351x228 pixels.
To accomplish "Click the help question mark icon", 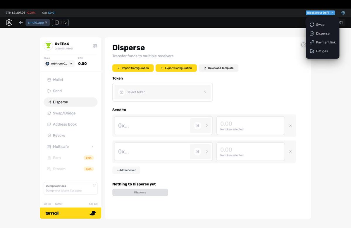I will (x=303, y=45).
